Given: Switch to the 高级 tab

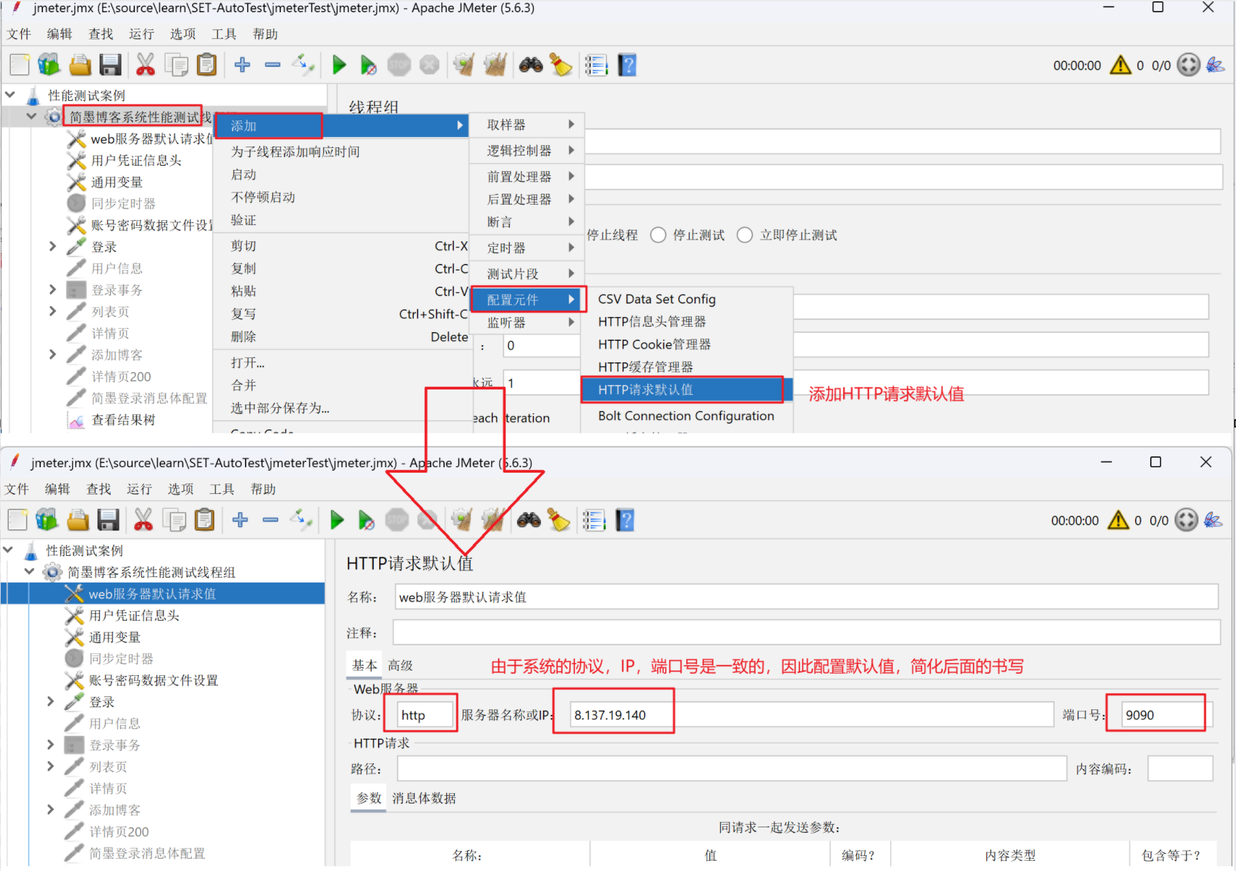Looking at the screenshot, I should click(x=400, y=665).
